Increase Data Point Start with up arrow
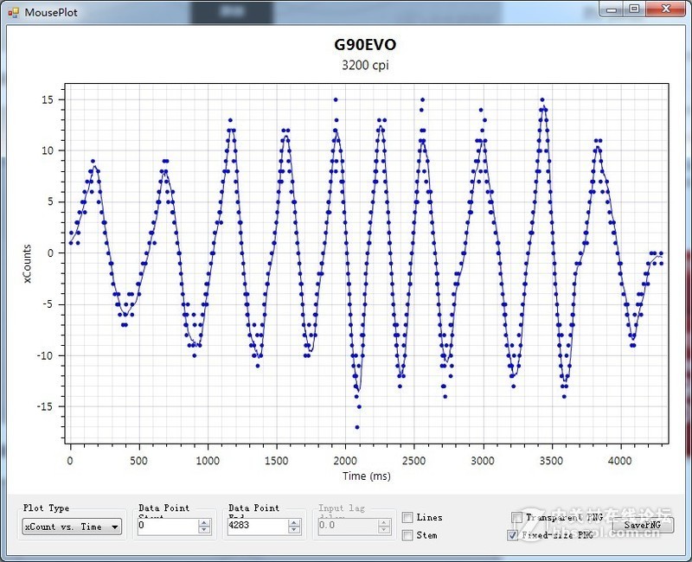692x562 pixels. pos(204,522)
